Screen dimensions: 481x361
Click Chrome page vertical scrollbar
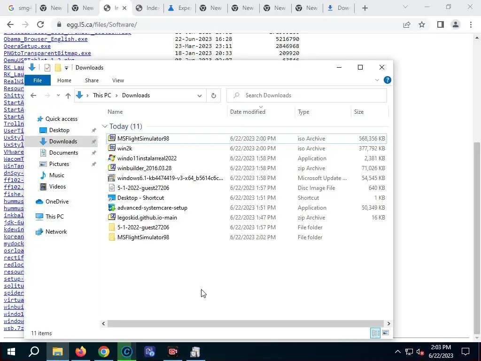tap(477, 238)
